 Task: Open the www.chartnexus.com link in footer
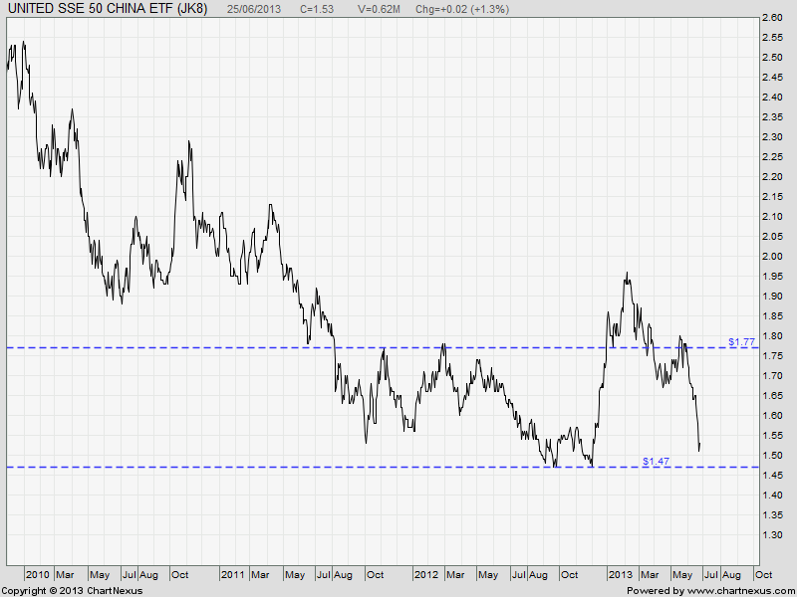point(740,591)
